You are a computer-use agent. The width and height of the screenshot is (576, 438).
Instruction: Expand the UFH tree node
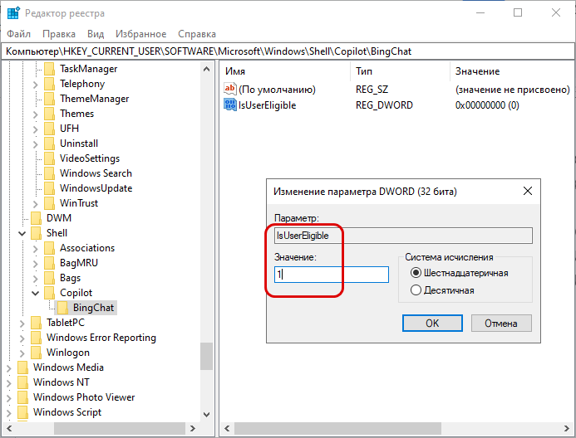[35, 129]
